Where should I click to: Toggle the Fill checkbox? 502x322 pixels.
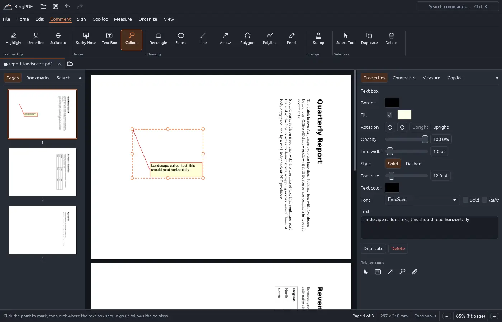click(389, 115)
